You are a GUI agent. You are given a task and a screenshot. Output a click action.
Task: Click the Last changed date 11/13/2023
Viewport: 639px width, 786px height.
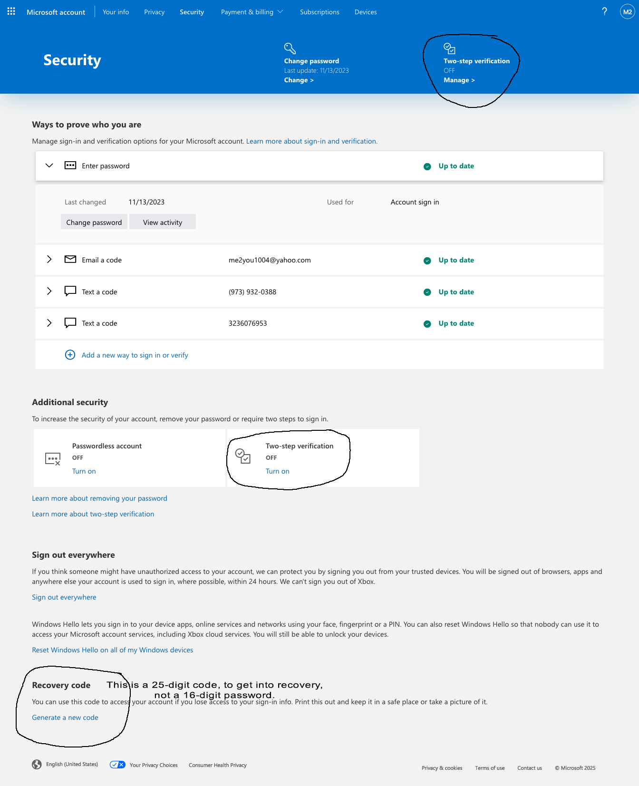[146, 202]
